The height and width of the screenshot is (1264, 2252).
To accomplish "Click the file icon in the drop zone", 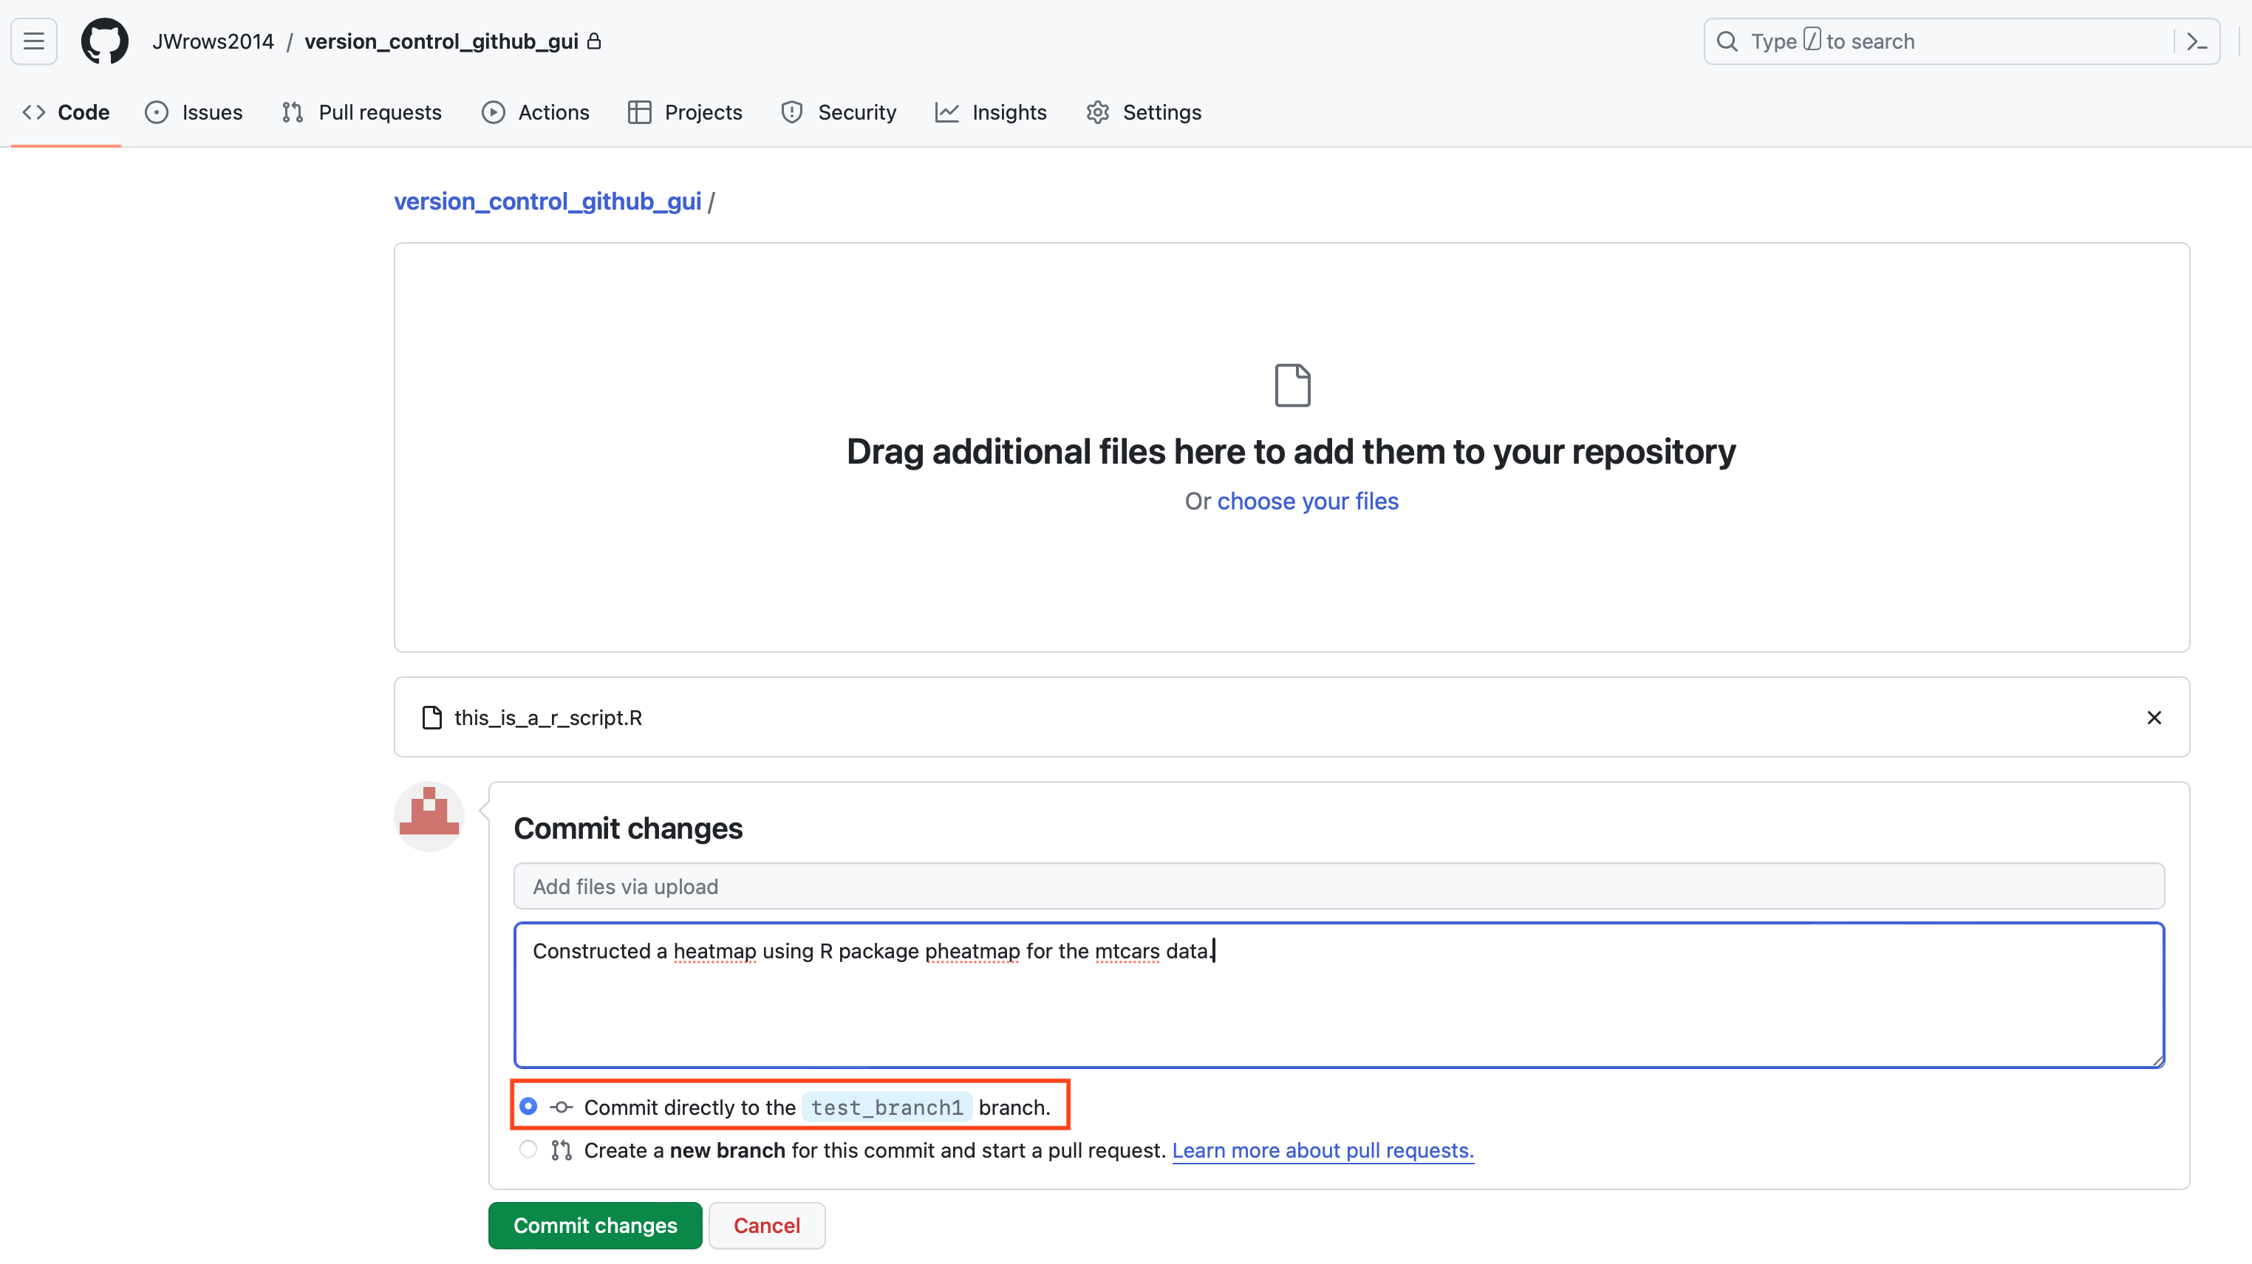I will click(1292, 385).
